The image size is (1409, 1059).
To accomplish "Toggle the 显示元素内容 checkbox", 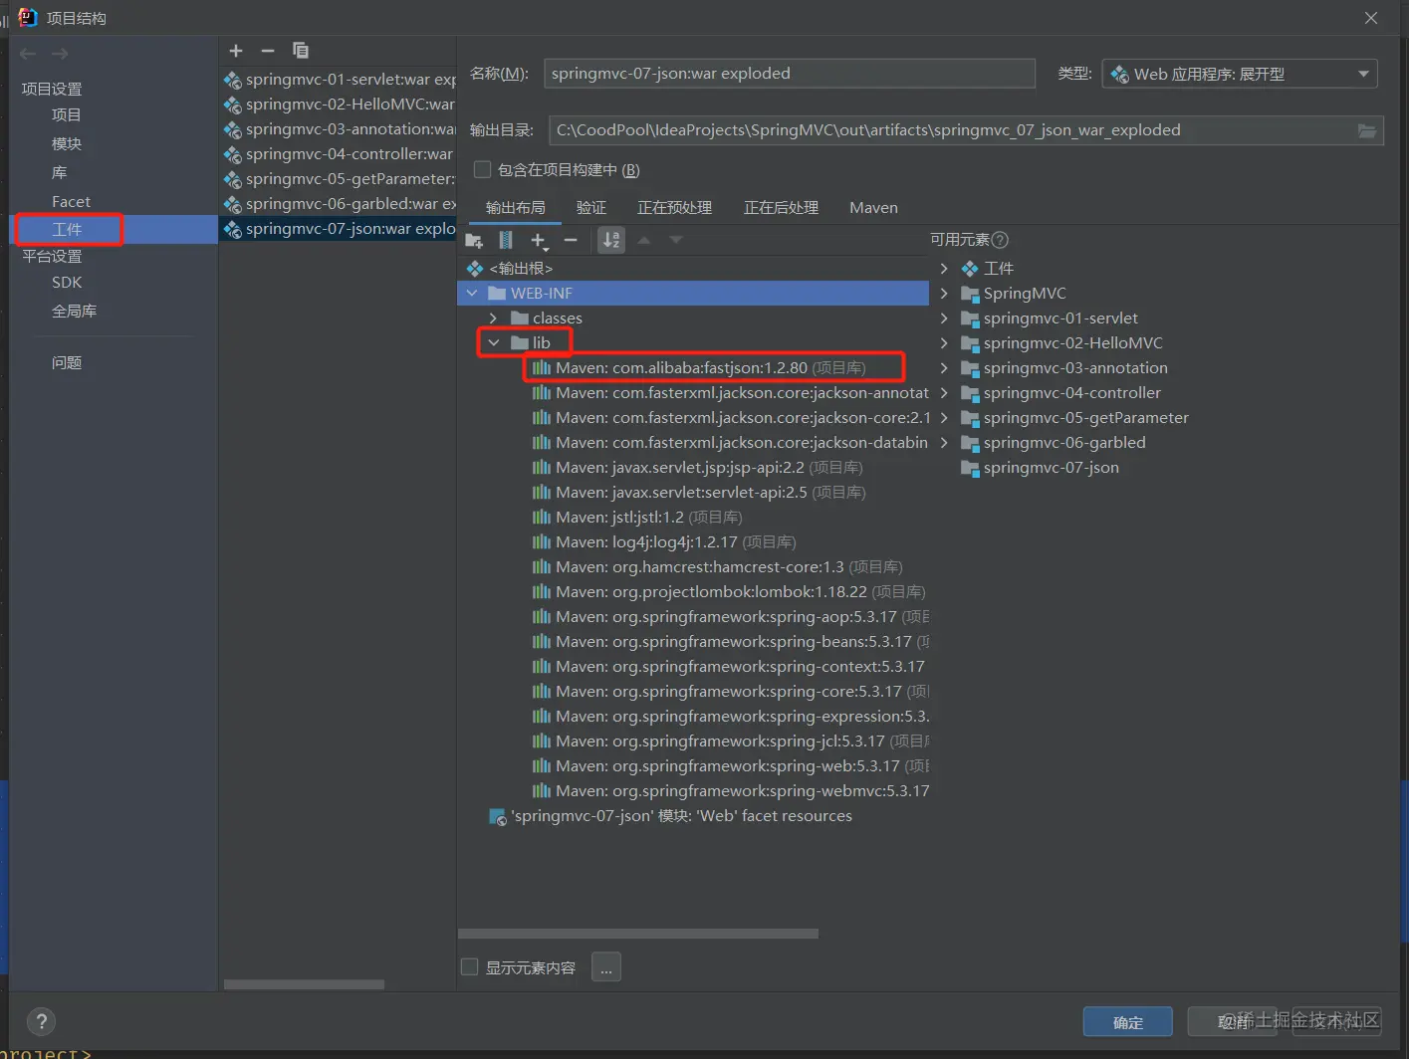I will (470, 967).
